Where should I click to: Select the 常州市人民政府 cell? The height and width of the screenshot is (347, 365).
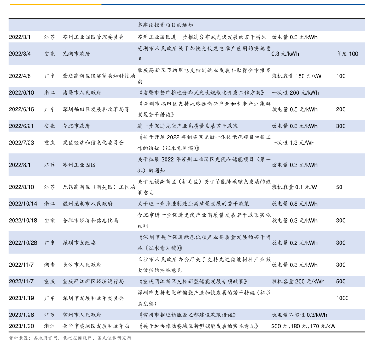(x=82, y=315)
